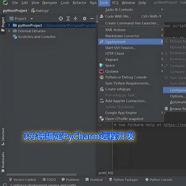
Task: Open the Bookmarks side tool window
Action: [3, 162]
